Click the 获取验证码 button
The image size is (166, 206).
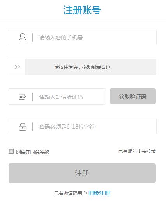(133, 96)
